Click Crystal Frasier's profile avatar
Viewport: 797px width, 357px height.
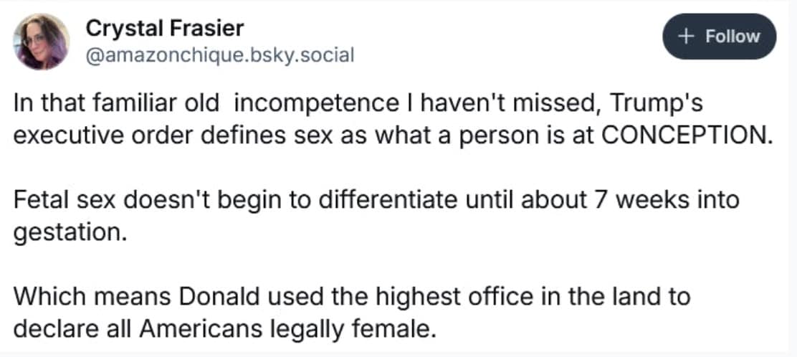[x=42, y=42]
